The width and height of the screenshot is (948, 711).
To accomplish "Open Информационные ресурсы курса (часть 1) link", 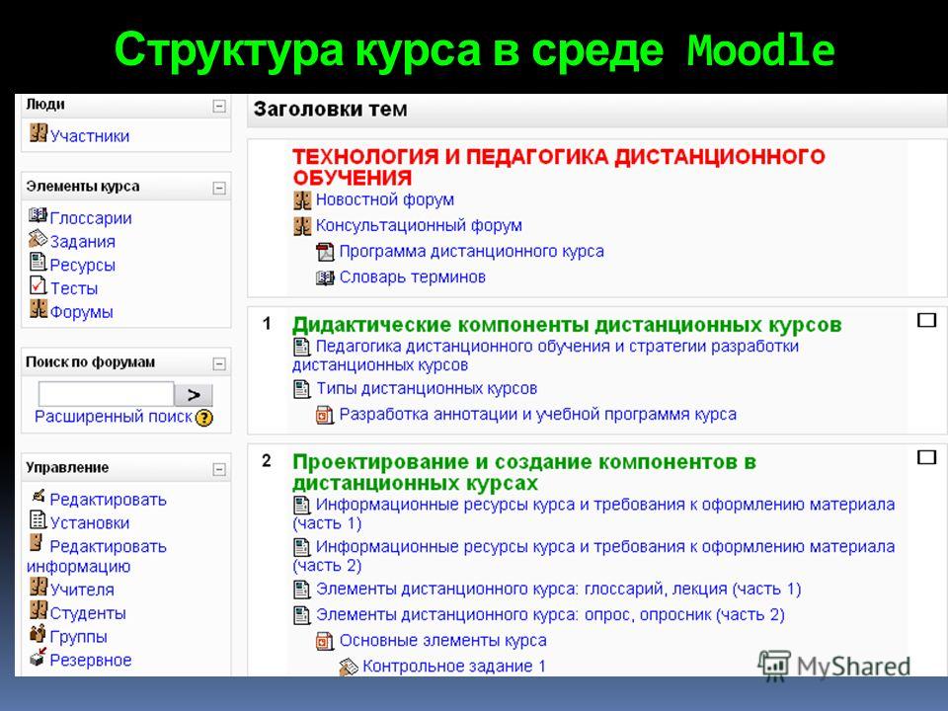I will [593, 513].
